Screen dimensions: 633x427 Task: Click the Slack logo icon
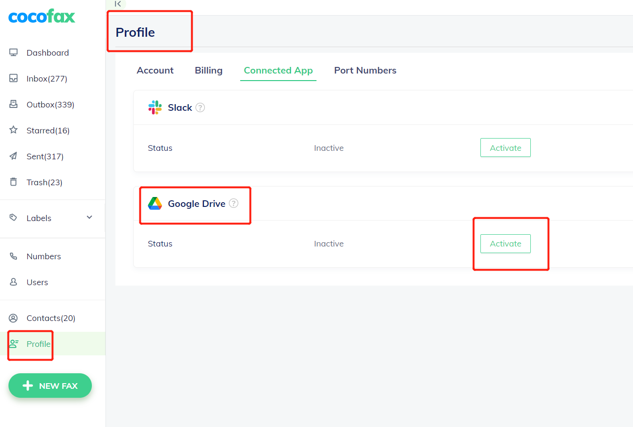[155, 107]
